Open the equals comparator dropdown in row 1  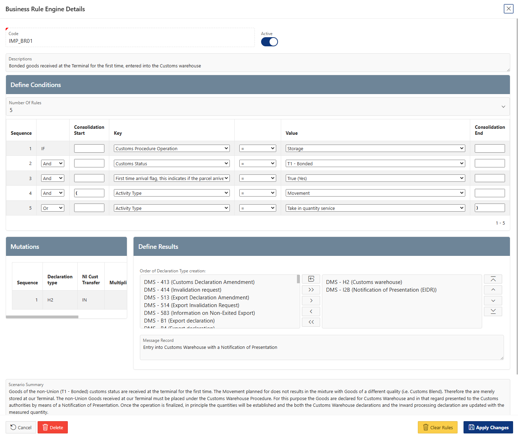click(x=258, y=148)
